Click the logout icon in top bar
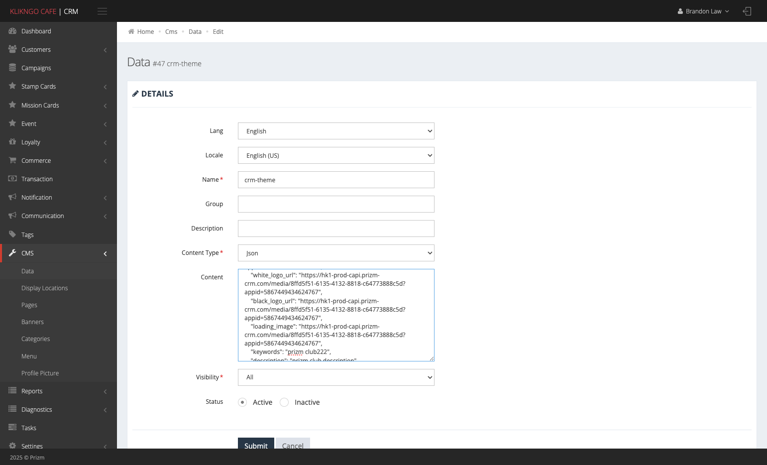This screenshot has width=767, height=465. click(x=747, y=11)
